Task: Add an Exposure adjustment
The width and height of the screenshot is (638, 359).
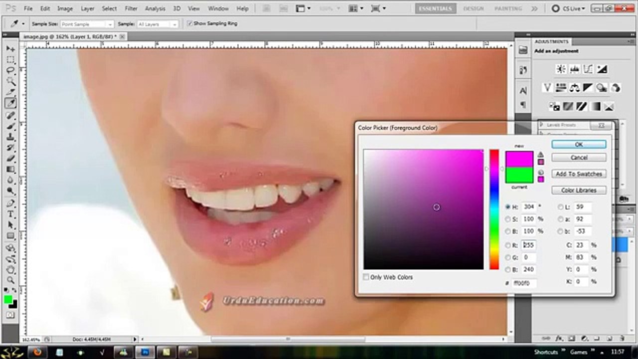Action: point(602,69)
